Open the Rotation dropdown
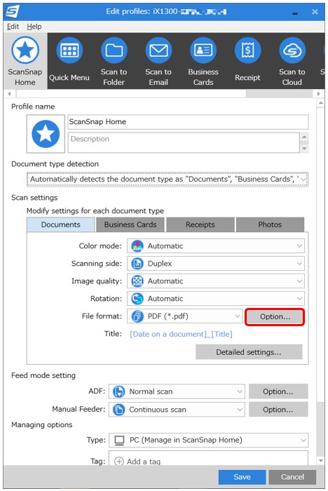This screenshot has width=328, height=491. 216,298
